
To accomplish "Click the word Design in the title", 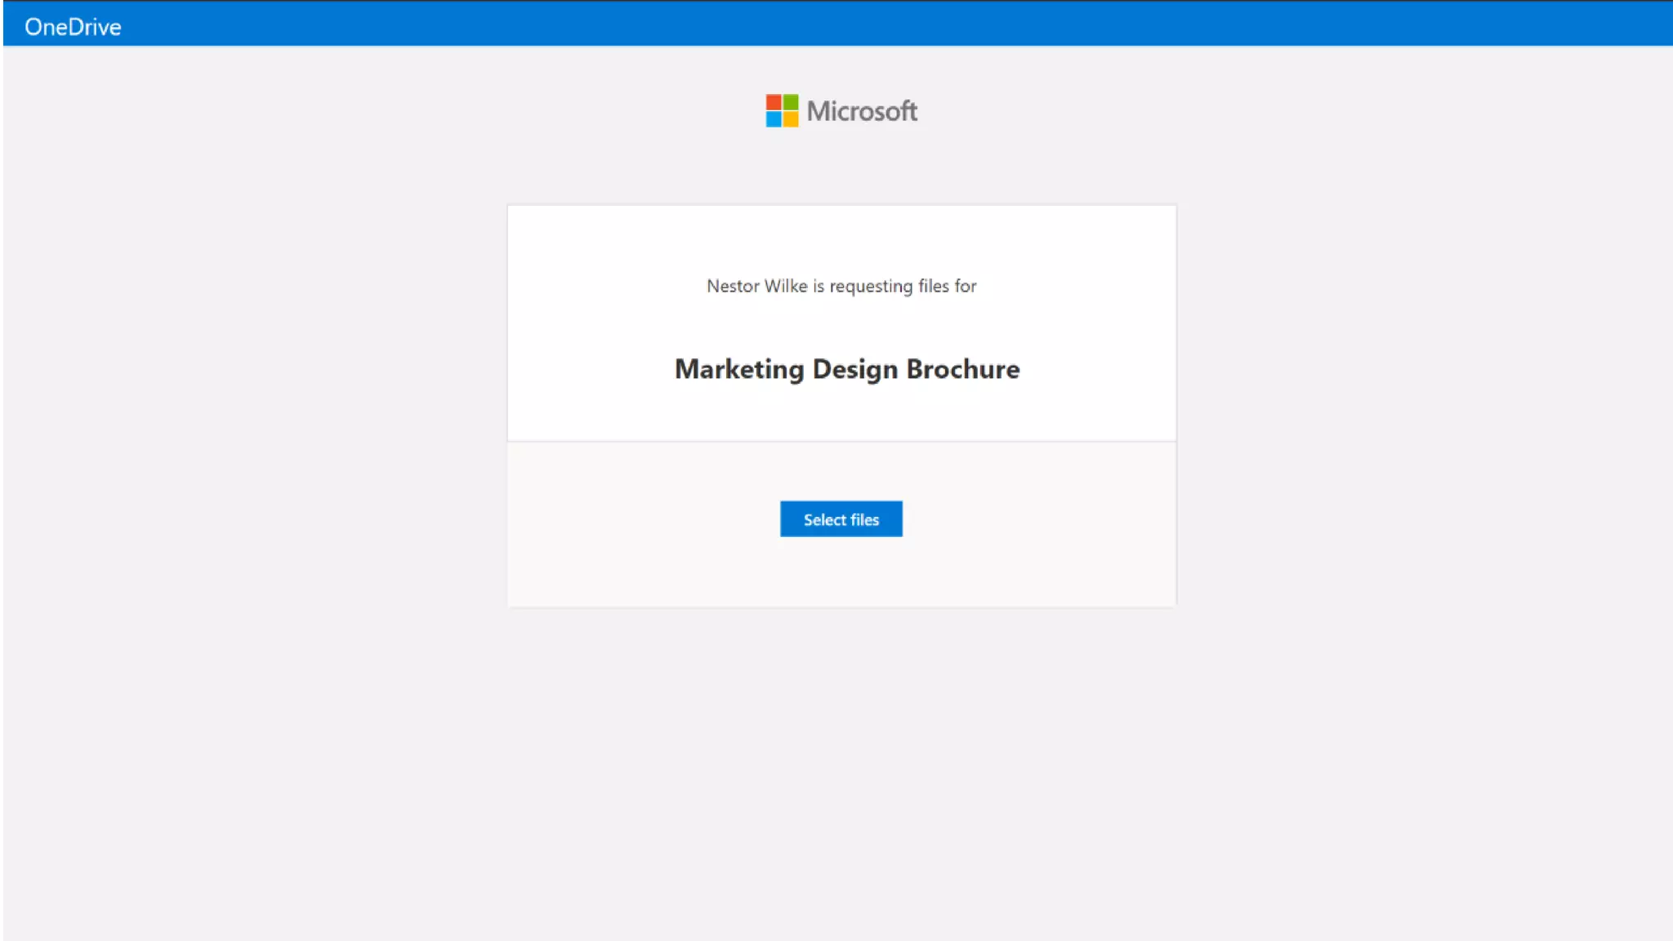I will click(x=854, y=369).
